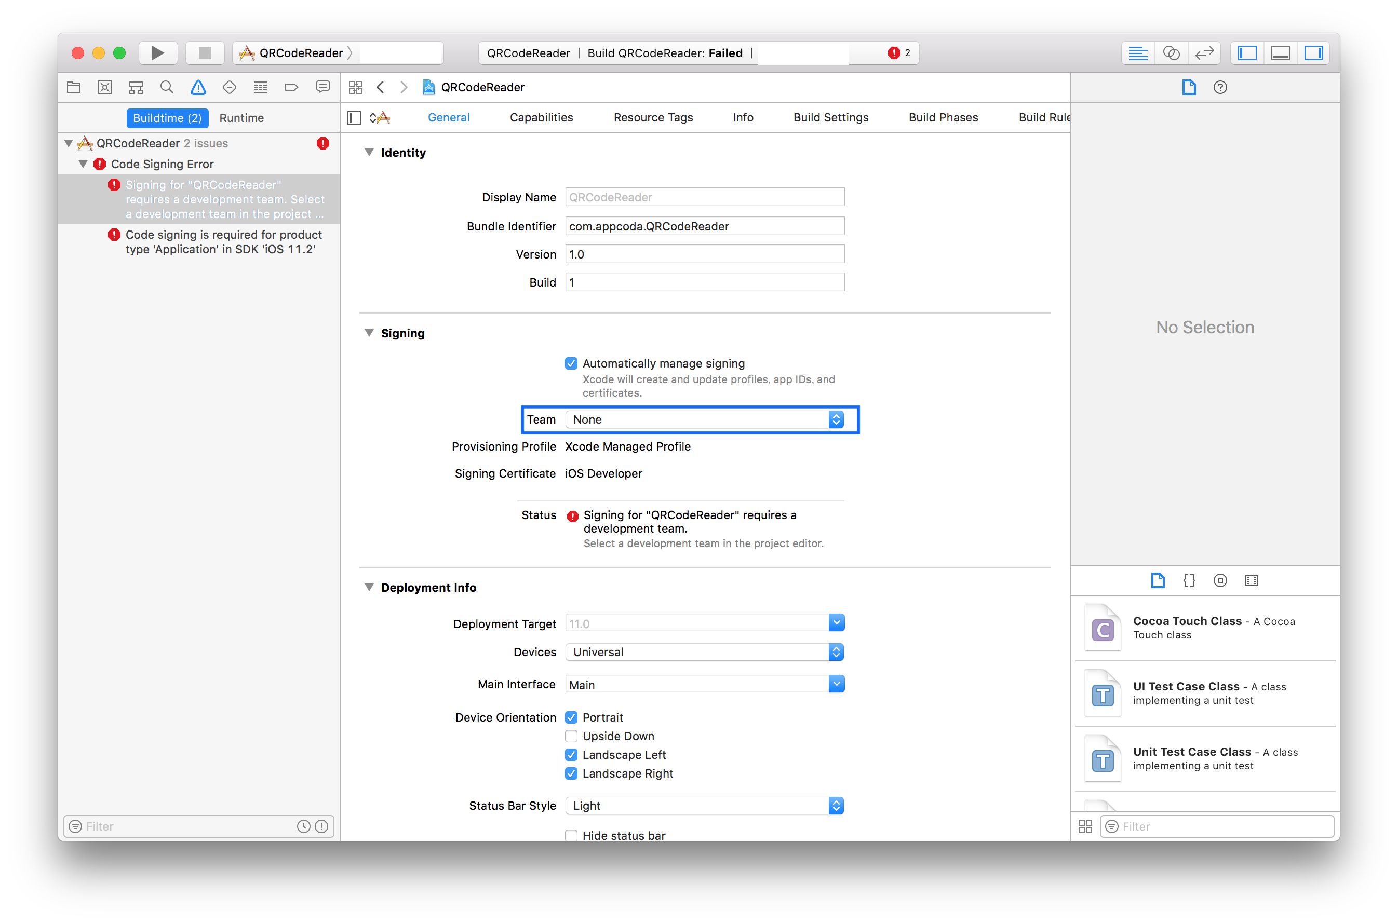Open the Report navigator speech bubble
Viewport: 1398px width, 924px height.
[x=322, y=87]
